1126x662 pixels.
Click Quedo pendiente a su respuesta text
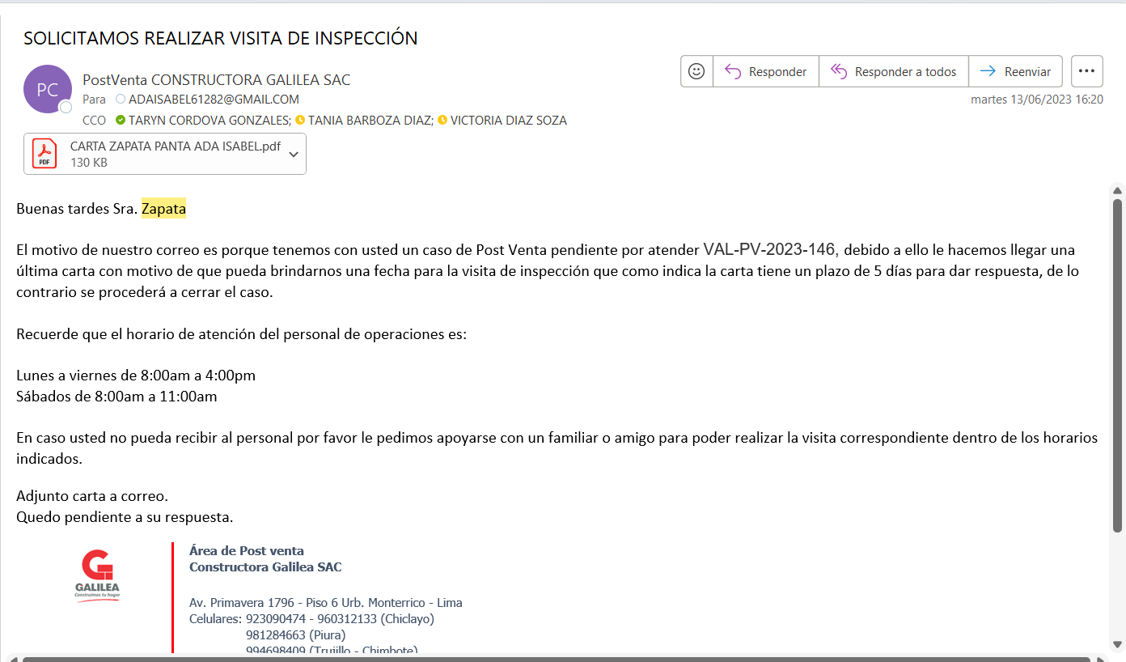[x=125, y=517]
